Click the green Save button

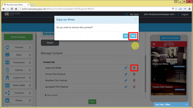92,102
